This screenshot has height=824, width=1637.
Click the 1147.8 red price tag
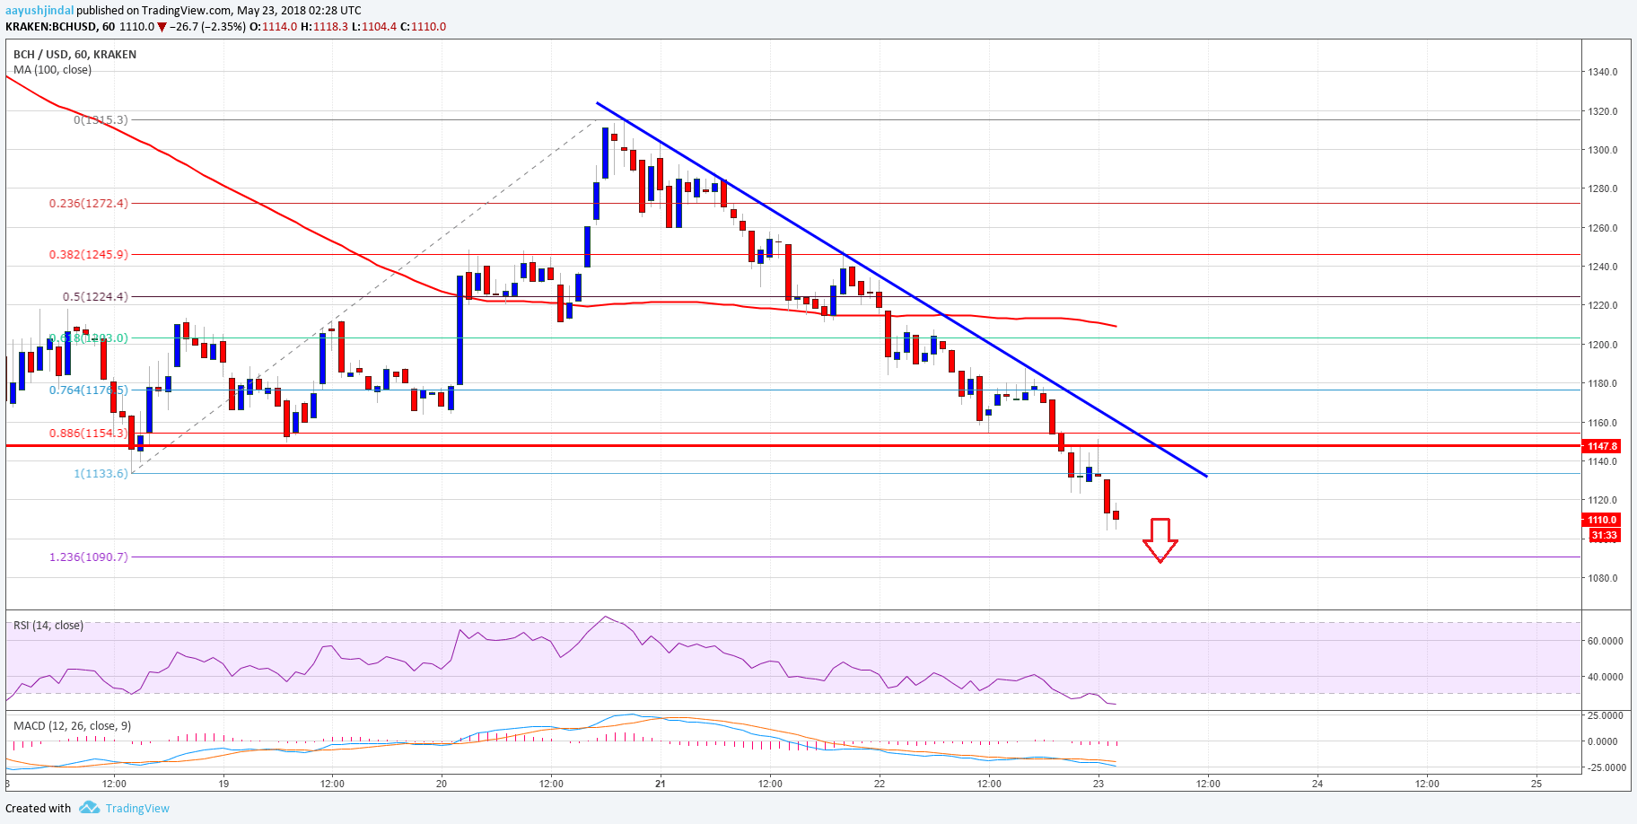[1602, 446]
